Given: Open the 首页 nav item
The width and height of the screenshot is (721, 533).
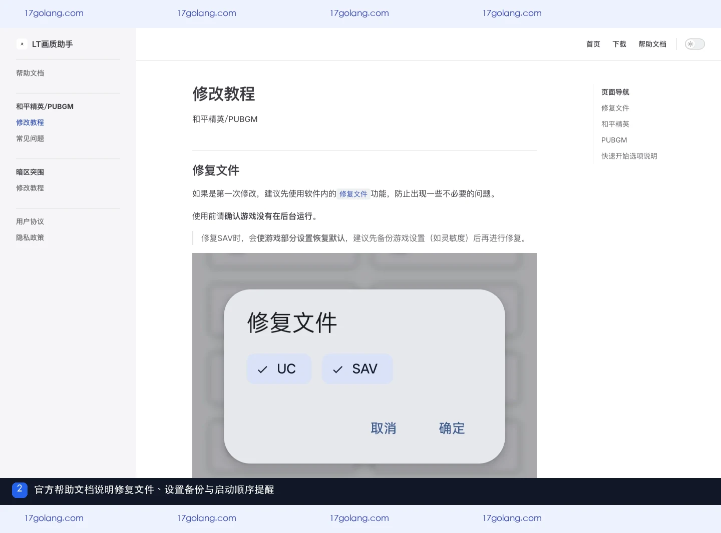Looking at the screenshot, I should point(593,44).
